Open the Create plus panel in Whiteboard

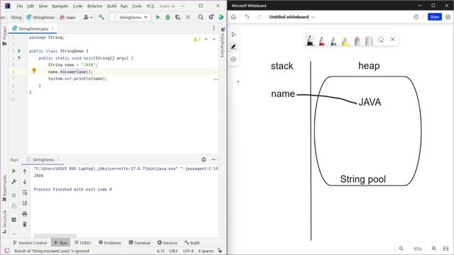tap(233, 59)
